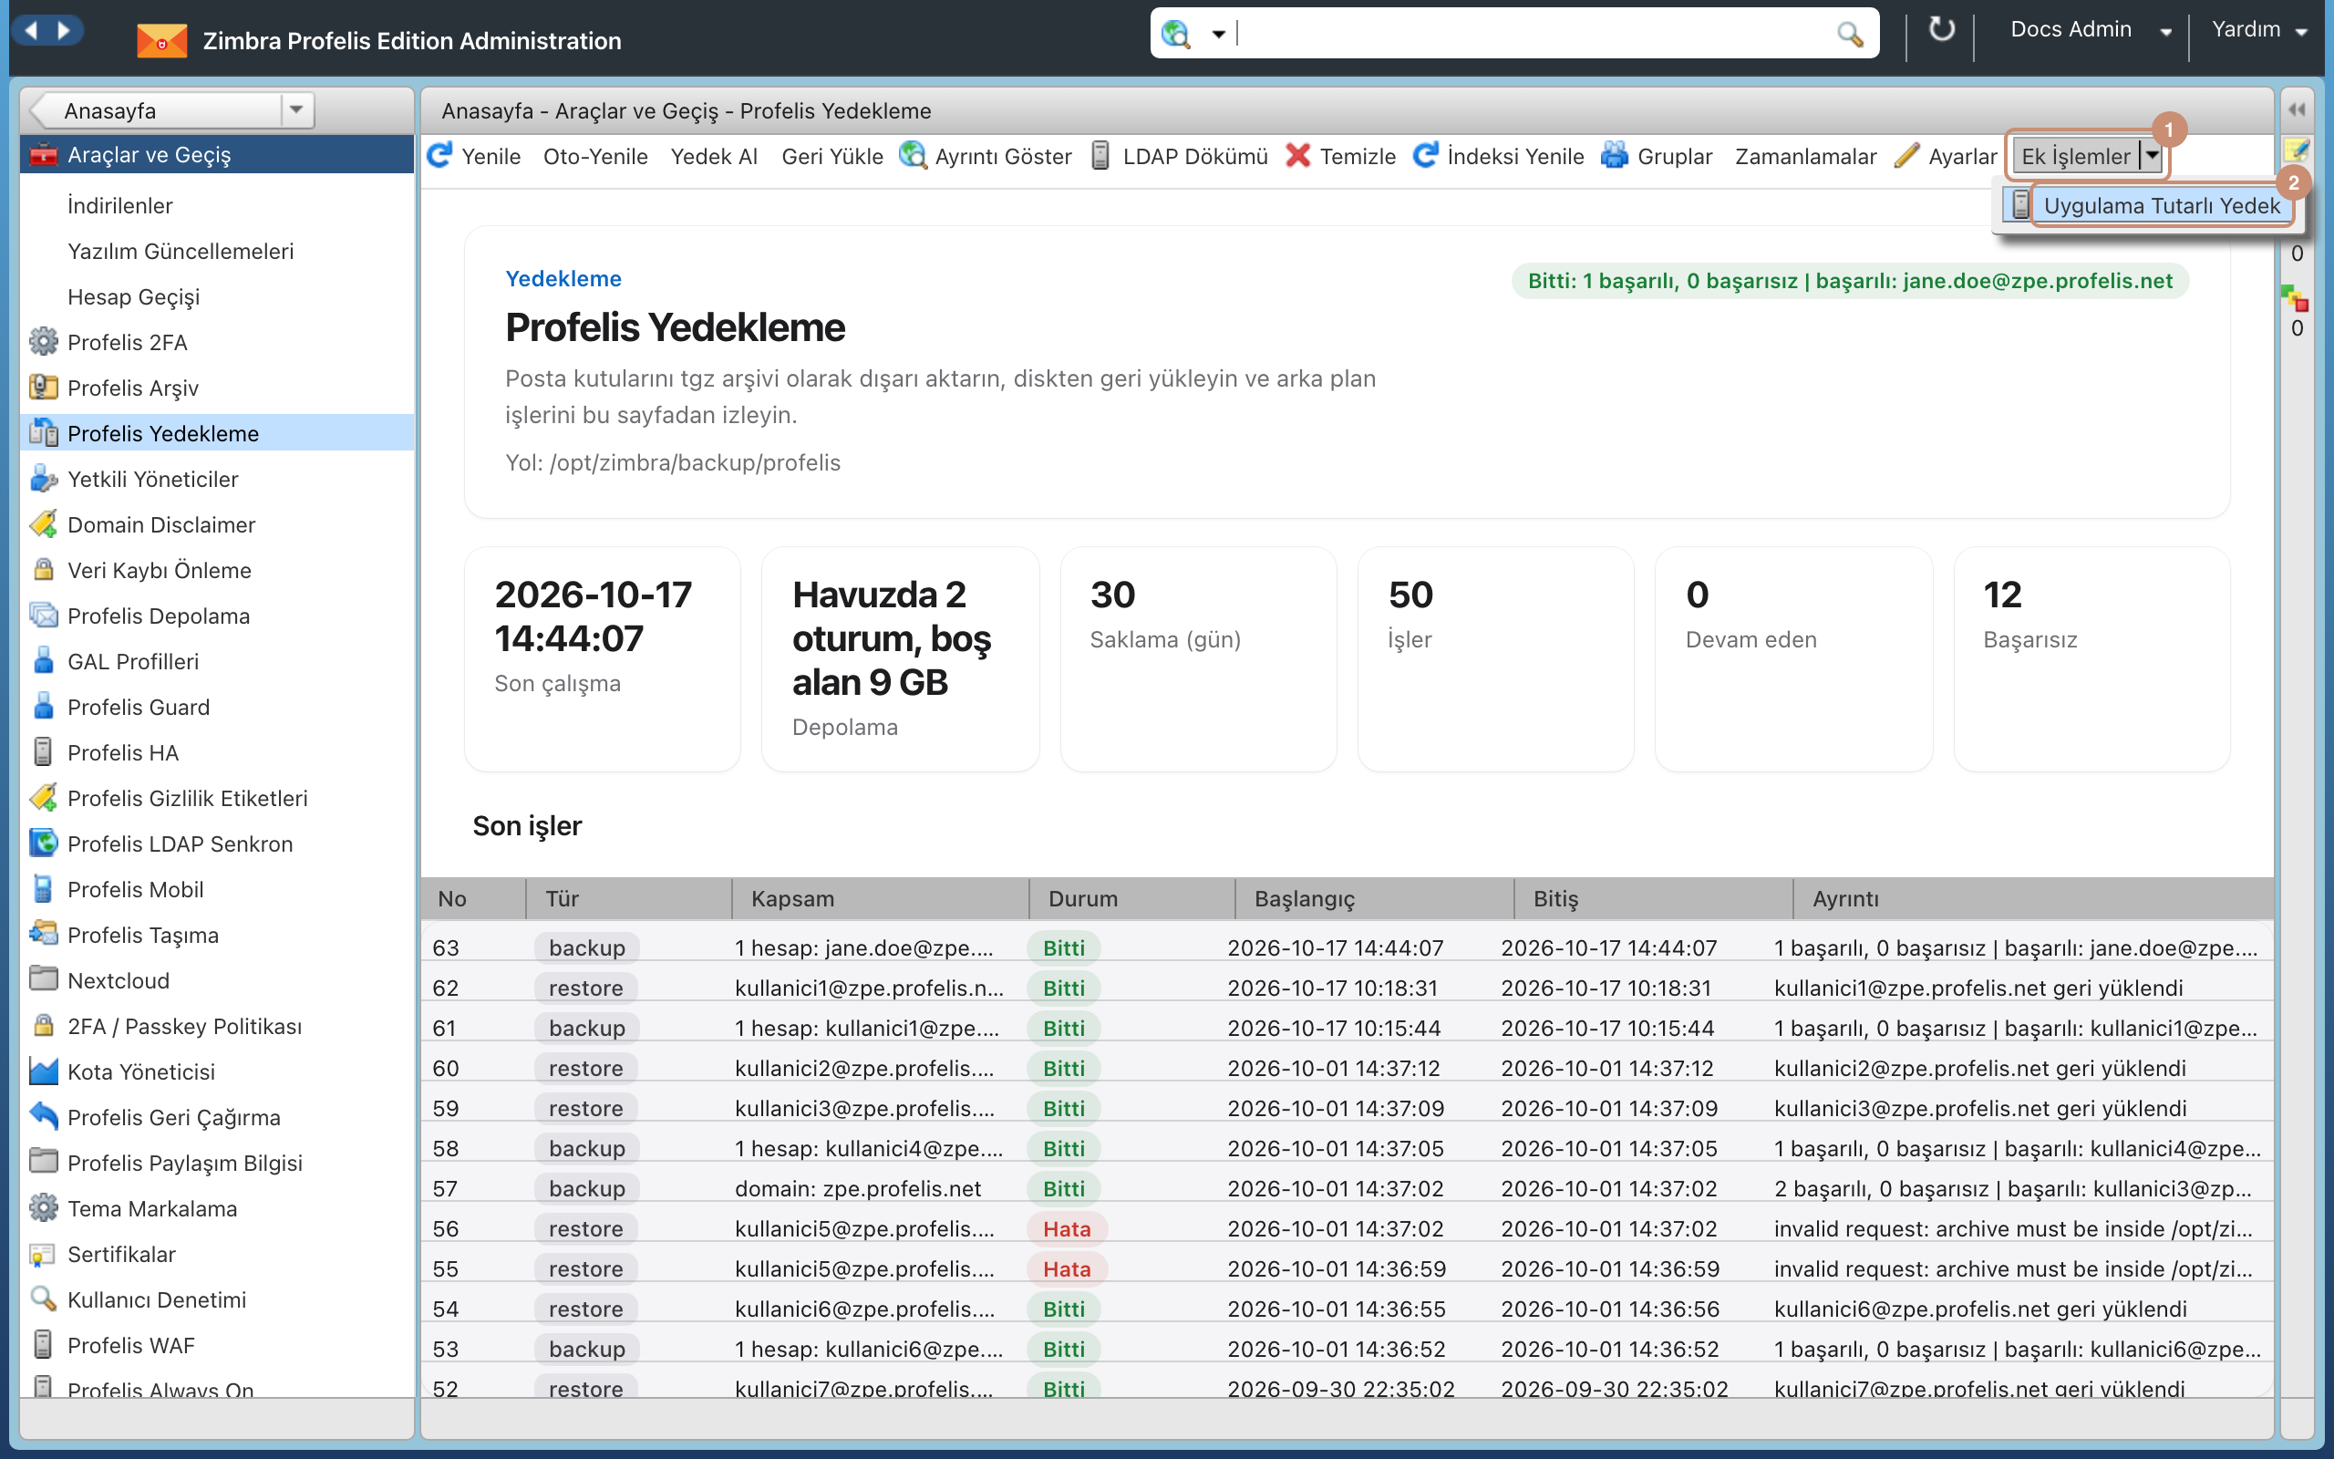Click the Geri Yükle toolbar button
The width and height of the screenshot is (2334, 1459).
(x=831, y=156)
